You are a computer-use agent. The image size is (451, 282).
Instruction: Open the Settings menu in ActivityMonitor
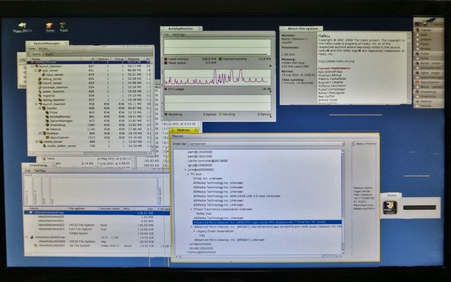178,35
